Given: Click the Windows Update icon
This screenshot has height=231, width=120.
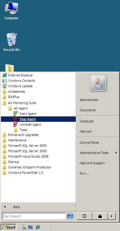Looking at the screenshot, I should (4, 86).
